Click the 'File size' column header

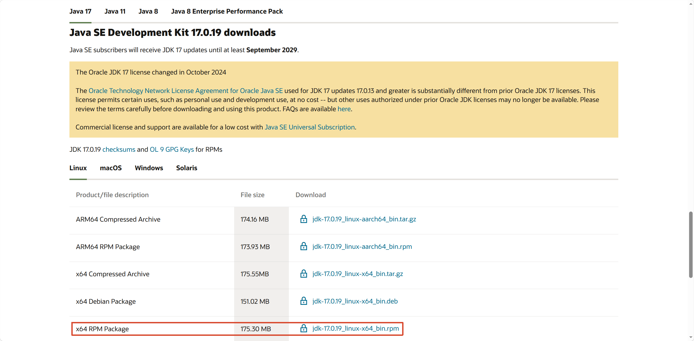252,195
